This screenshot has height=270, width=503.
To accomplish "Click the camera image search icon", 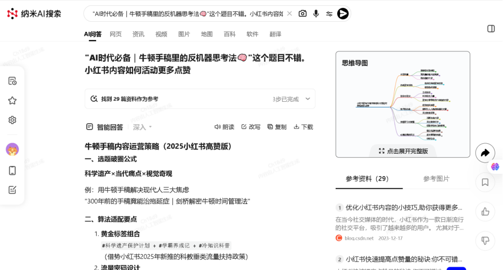I will pyautogui.click(x=302, y=14).
